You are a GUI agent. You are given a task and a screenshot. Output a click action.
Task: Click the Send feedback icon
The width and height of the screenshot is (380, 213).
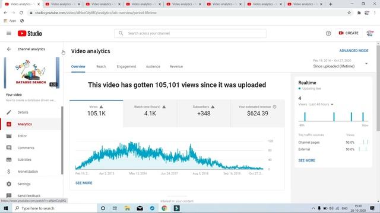coord(9,196)
